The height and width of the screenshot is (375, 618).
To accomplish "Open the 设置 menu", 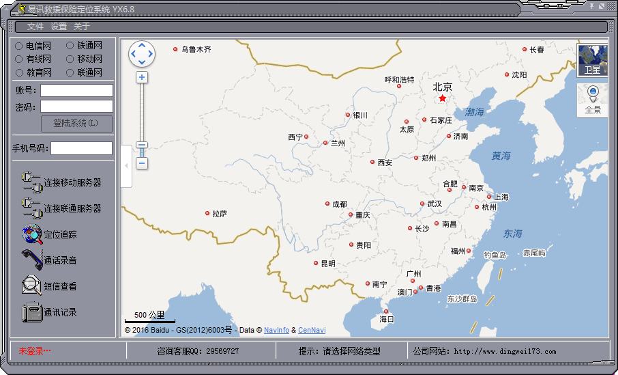I will (x=59, y=27).
